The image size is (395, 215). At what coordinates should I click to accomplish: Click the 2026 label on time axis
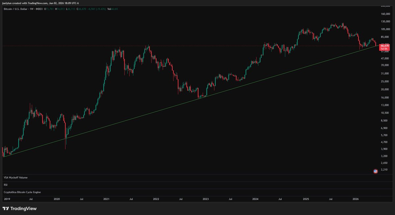pos(355,199)
